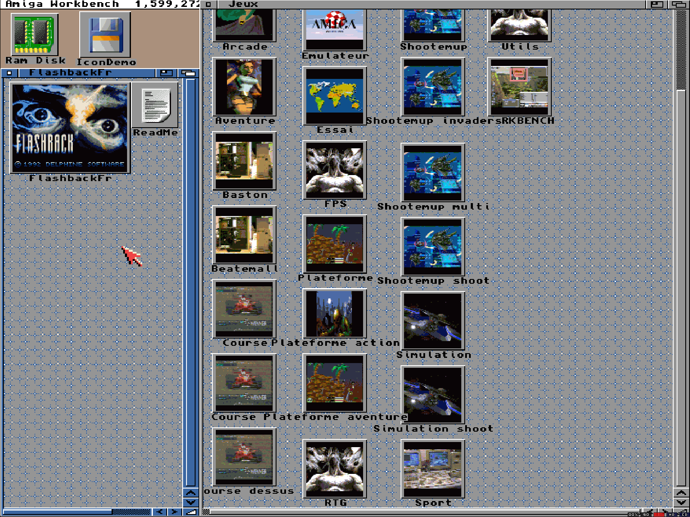Click the Jeux window zoom gadget
This screenshot has width=690, height=517.
tap(656, 4)
